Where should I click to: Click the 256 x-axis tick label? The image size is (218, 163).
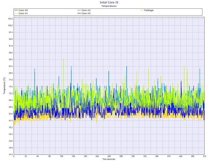pos(109,156)
